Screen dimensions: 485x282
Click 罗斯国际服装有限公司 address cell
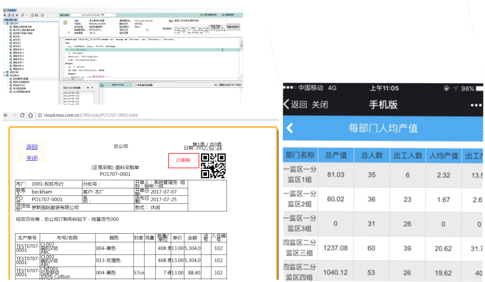tap(55, 207)
